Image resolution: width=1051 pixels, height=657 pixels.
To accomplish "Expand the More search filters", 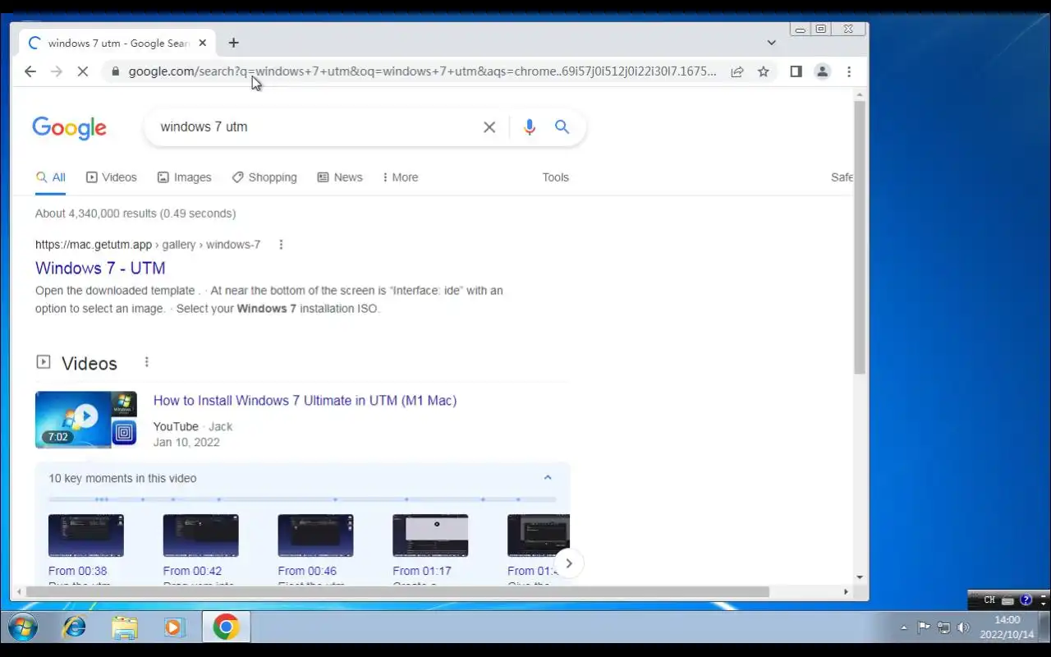I will pyautogui.click(x=400, y=177).
